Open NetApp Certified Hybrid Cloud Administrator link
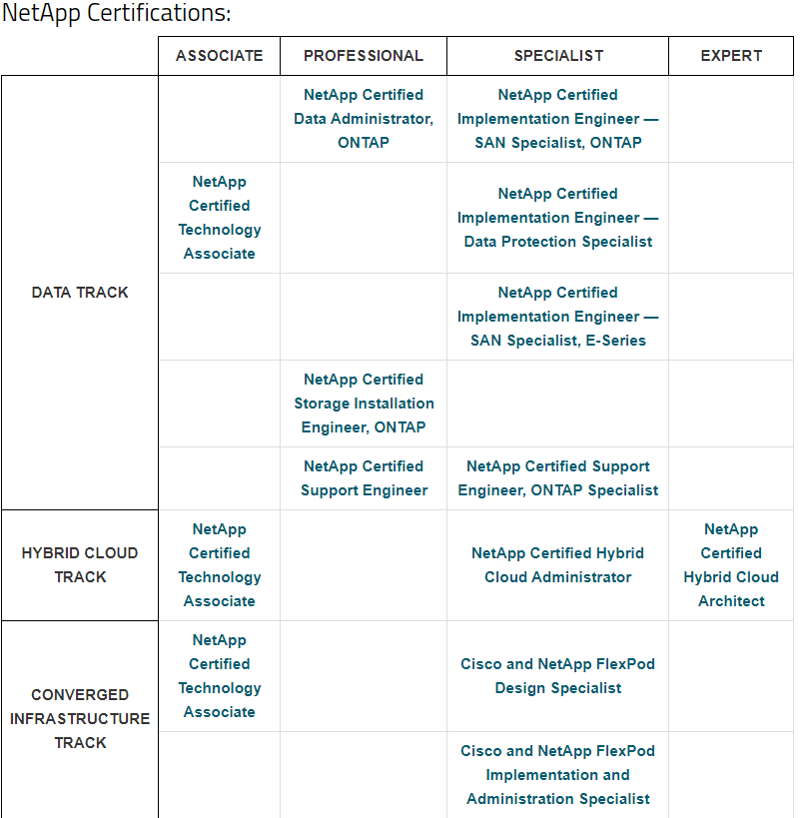The image size is (800, 818). pos(557,565)
